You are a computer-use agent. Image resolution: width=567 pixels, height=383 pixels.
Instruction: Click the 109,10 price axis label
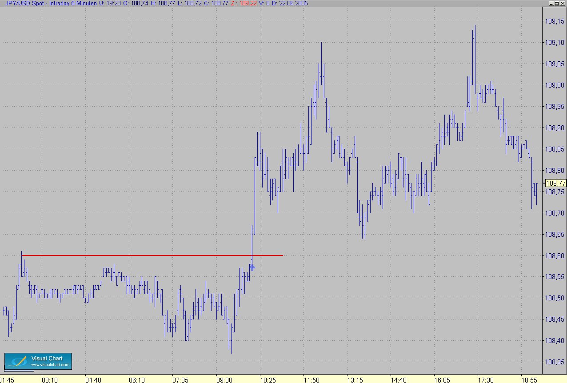(555, 42)
